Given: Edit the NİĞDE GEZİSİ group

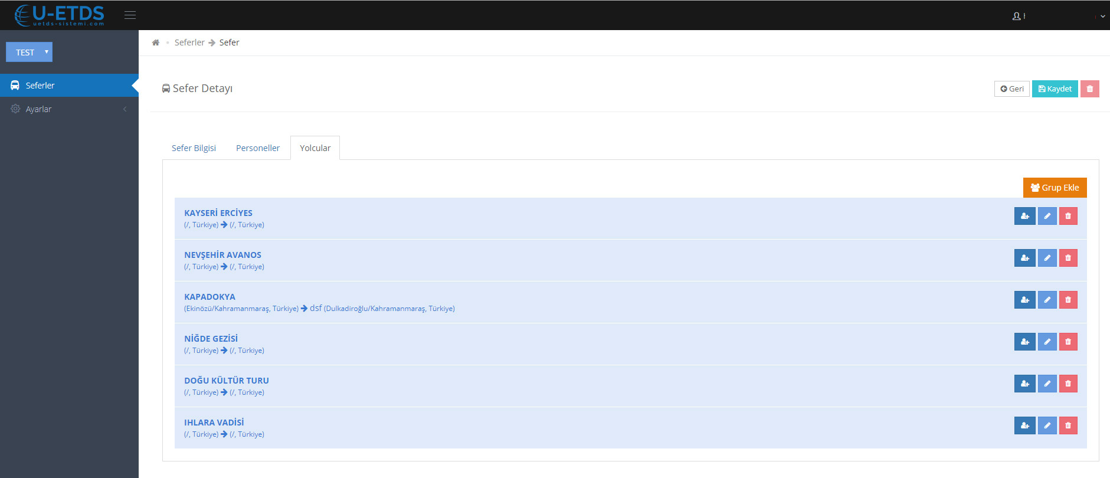Looking at the screenshot, I should [x=1047, y=342].
